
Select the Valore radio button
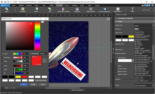click(x=3, y=61)
